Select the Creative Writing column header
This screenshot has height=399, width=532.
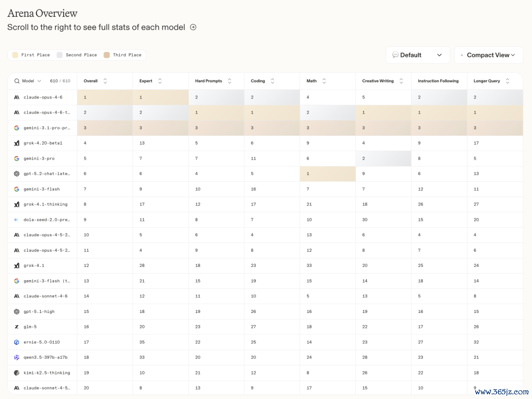pos(378,81)
